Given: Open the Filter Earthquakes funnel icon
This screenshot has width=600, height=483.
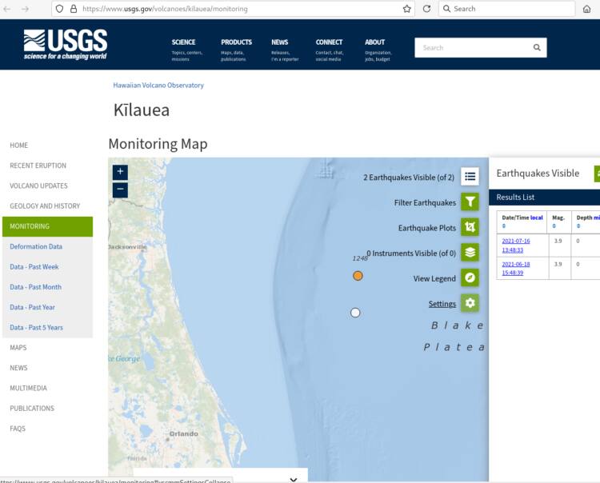Looking at the screenshot, I should (x=470, y=202).
